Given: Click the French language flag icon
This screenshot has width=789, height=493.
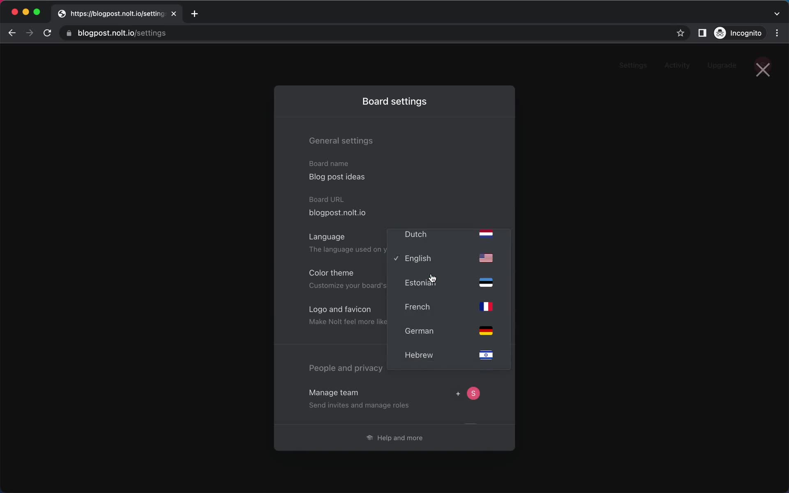Looking at the screenshot, I should click(x=486, y=307).
